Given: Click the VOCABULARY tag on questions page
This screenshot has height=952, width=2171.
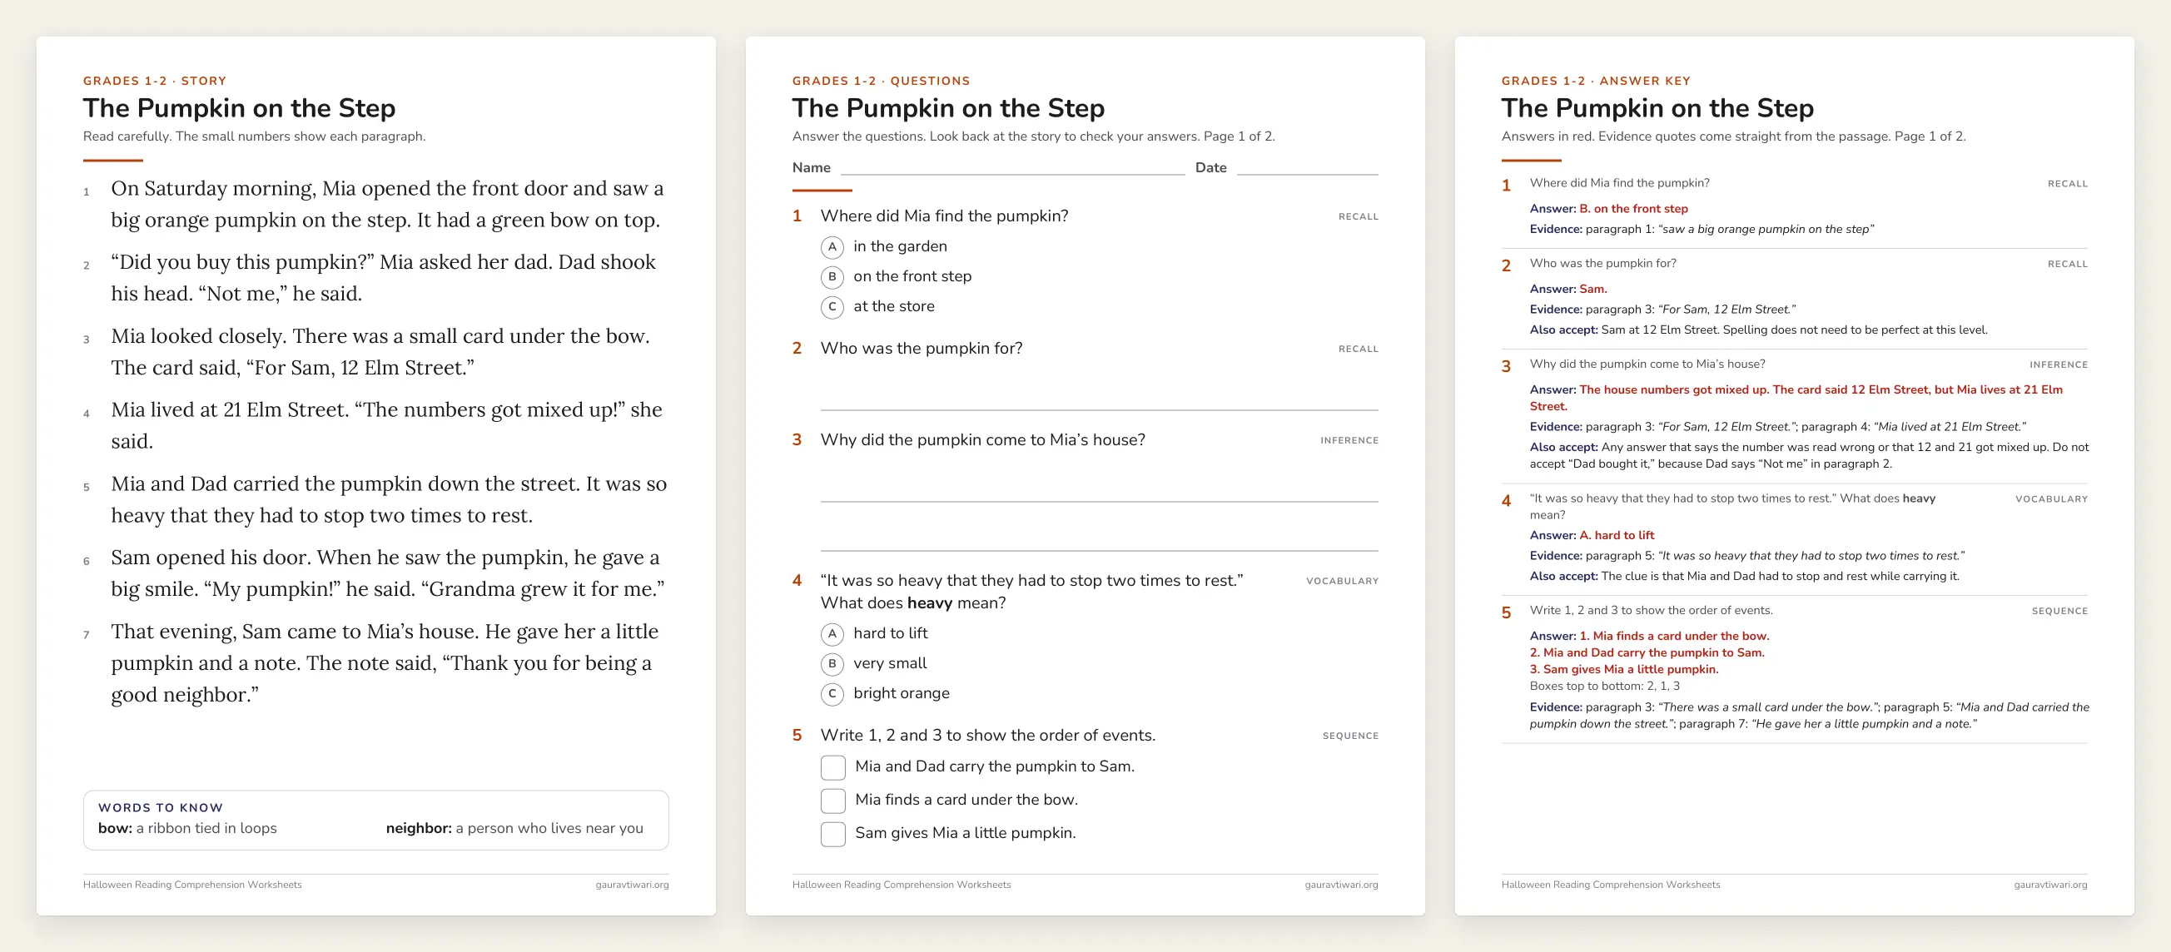Looking at the screenshot, I should click(1343, 582).
